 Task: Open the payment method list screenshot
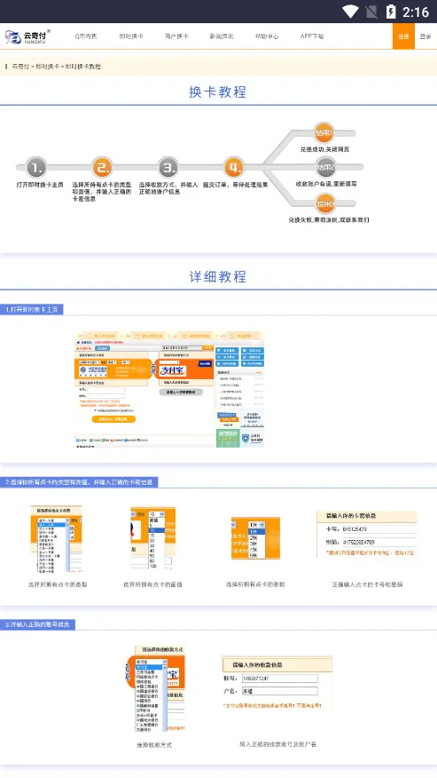(x=155, y=688)
